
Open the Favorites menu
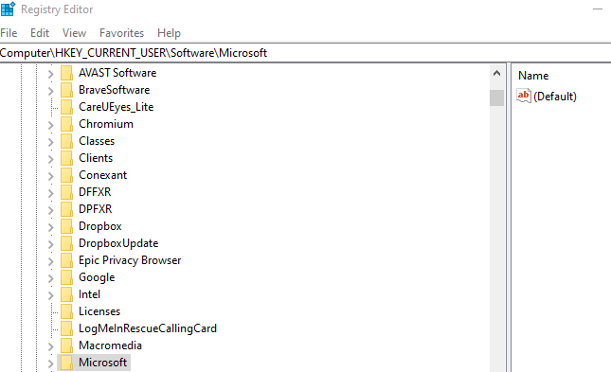coord(121,33)
